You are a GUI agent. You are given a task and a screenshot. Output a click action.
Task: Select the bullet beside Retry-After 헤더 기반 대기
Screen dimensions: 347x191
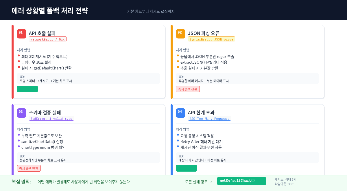pos(178,141)
